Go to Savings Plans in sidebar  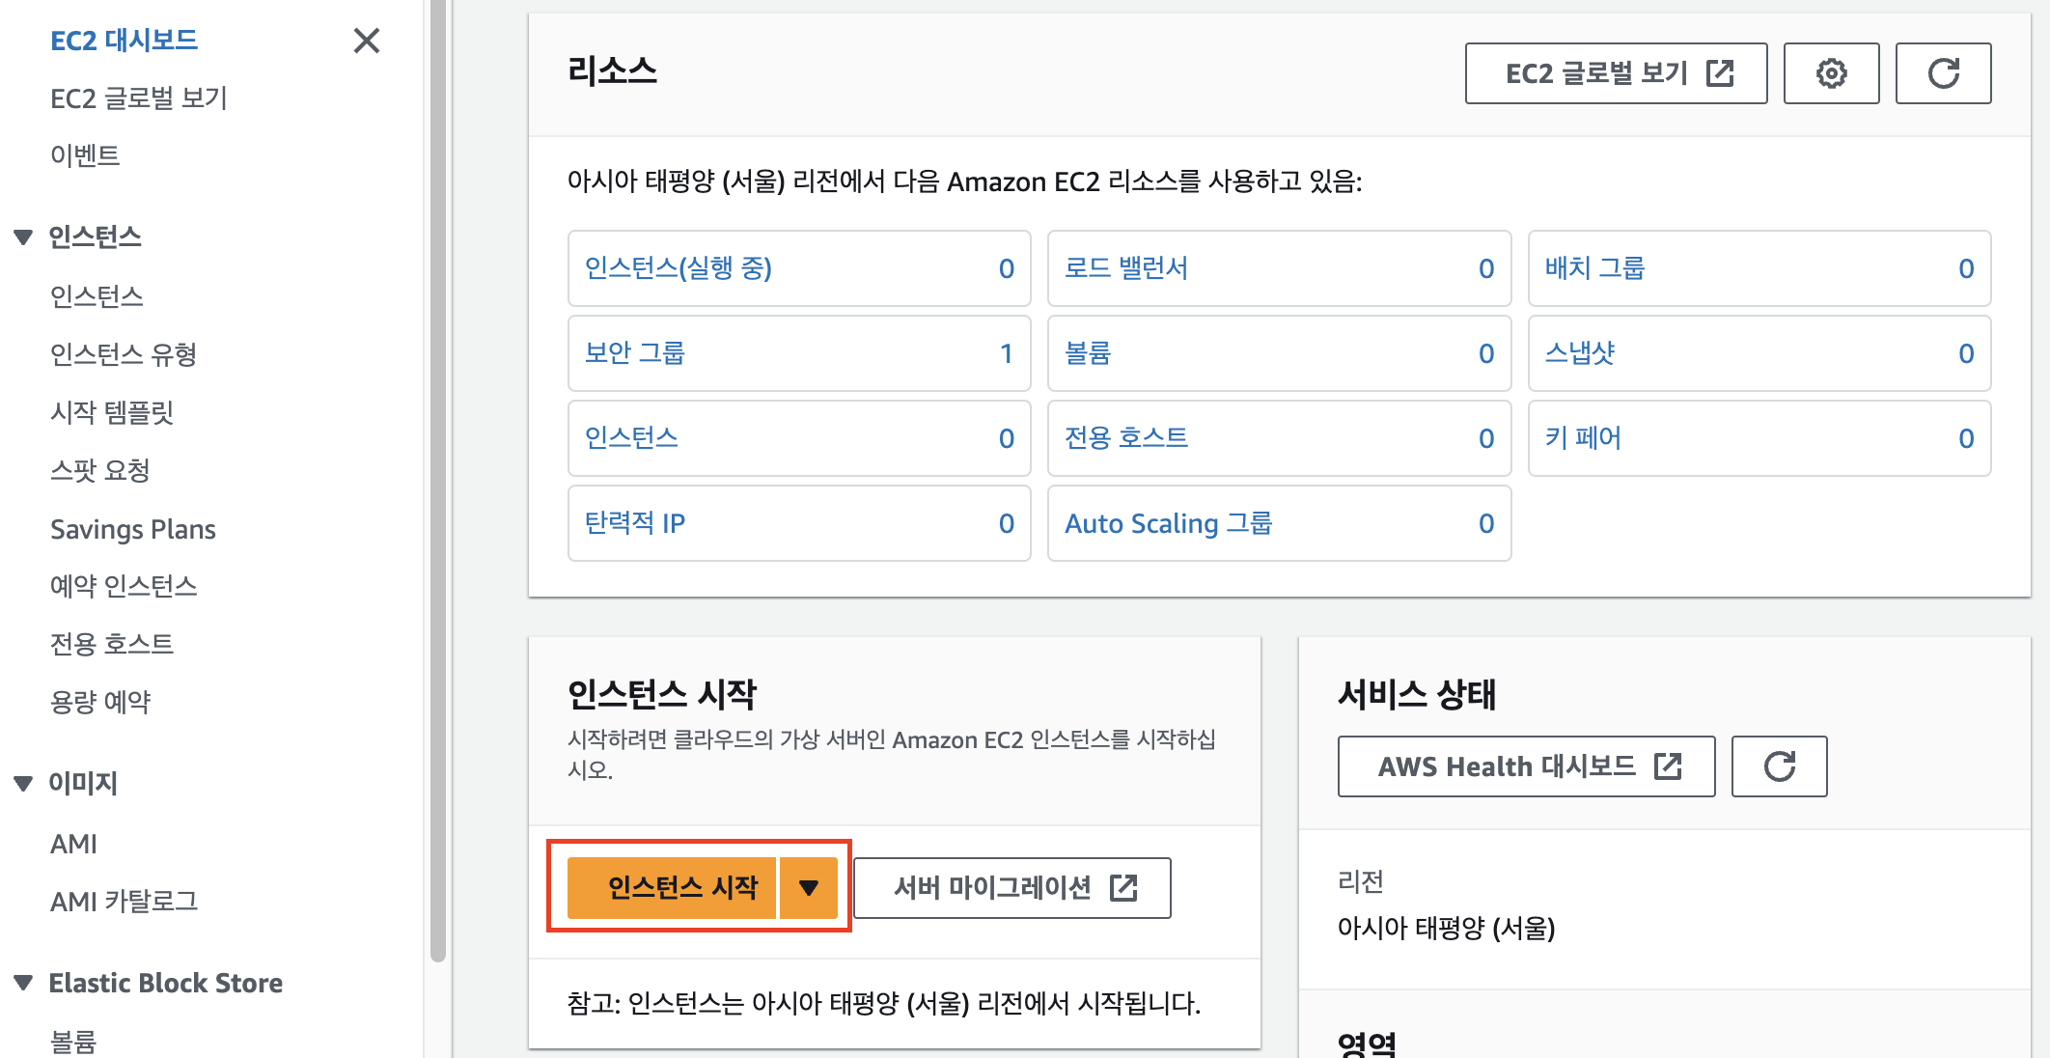click(133, 529)
